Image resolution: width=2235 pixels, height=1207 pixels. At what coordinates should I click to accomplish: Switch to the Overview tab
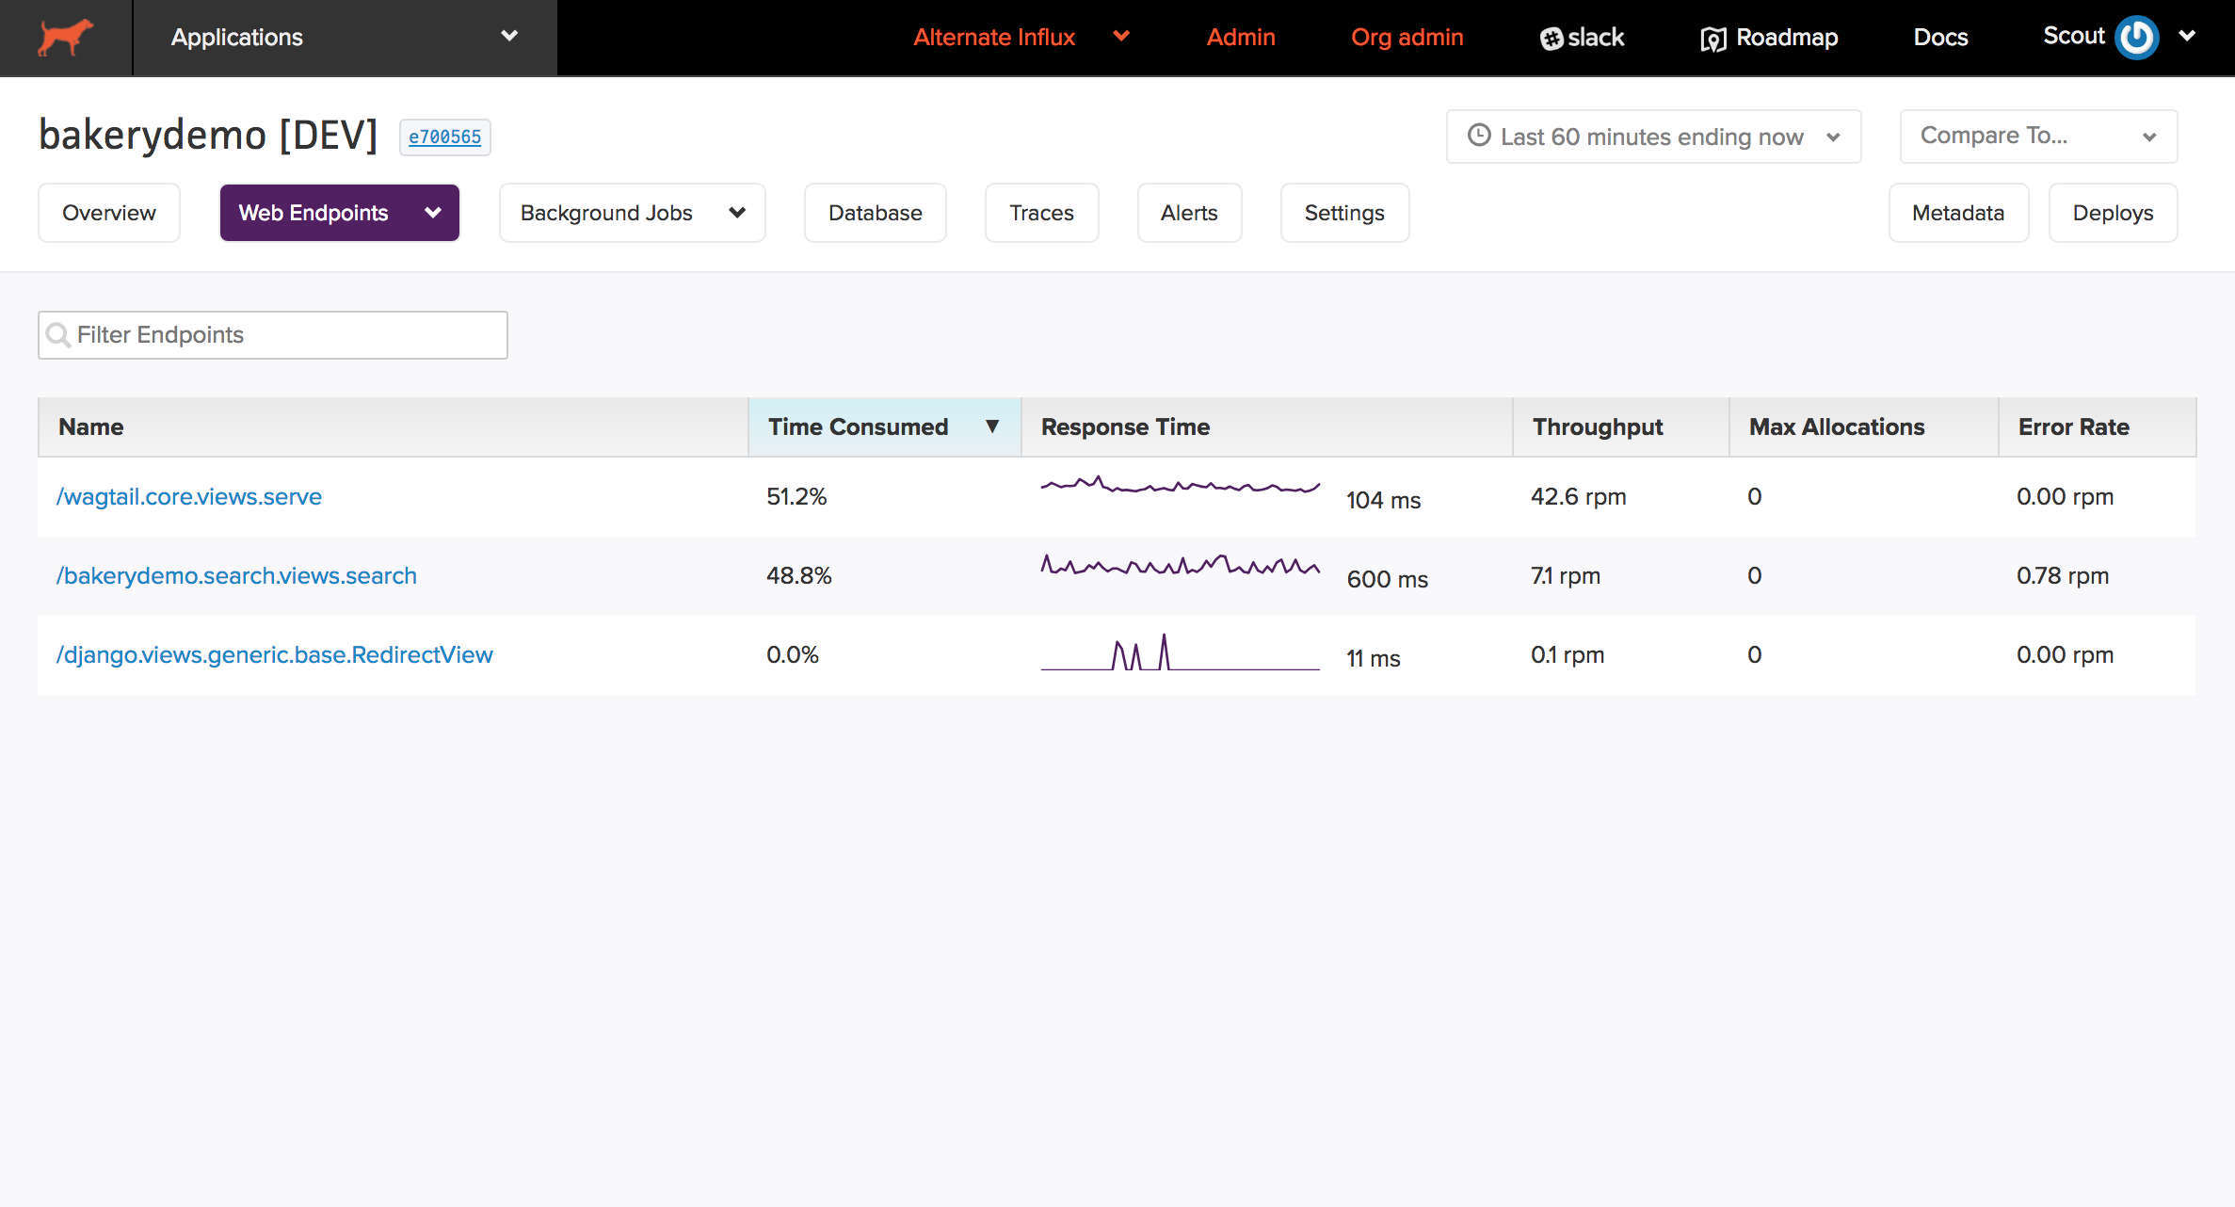pyautogui.click(x=108, y=213)
